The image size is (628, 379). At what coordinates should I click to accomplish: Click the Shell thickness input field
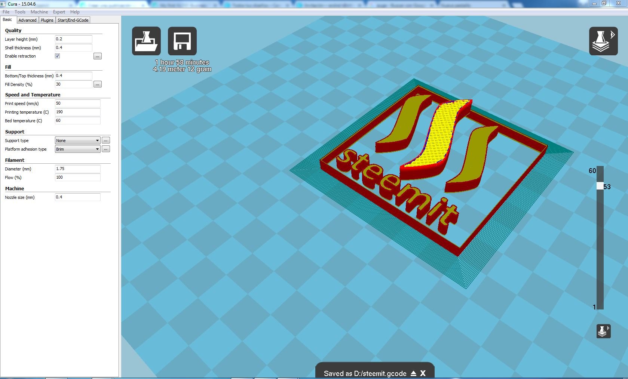pyautogui.click(x=74, y=48)
